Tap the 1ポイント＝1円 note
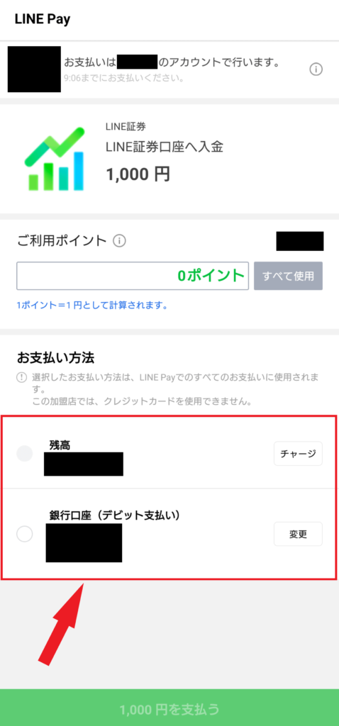Viewport: 339px width, 726px height. tap(91, 306)
